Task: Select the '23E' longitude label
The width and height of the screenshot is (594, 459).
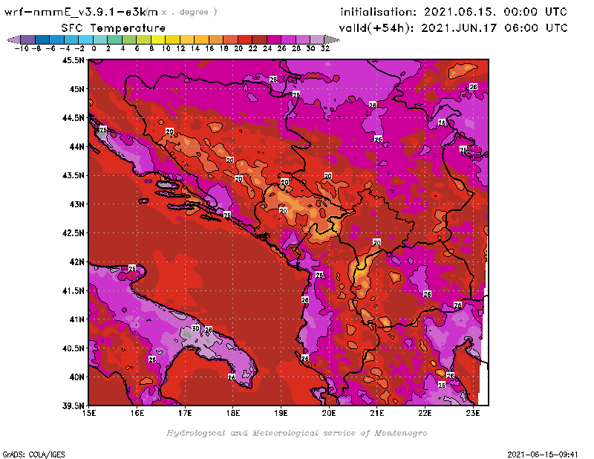Action: tap(473, 413)
